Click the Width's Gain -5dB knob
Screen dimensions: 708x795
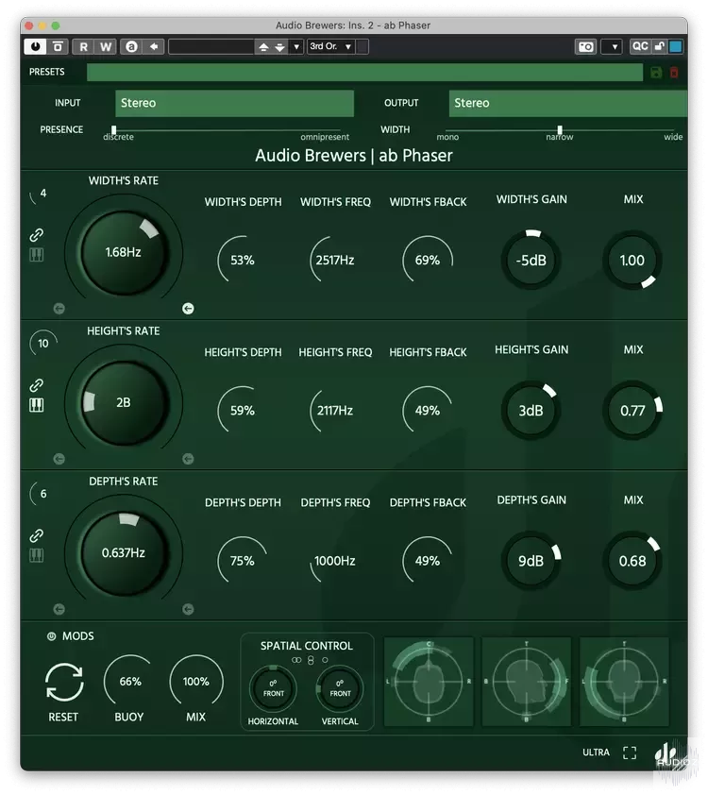[x=531, y=260]
